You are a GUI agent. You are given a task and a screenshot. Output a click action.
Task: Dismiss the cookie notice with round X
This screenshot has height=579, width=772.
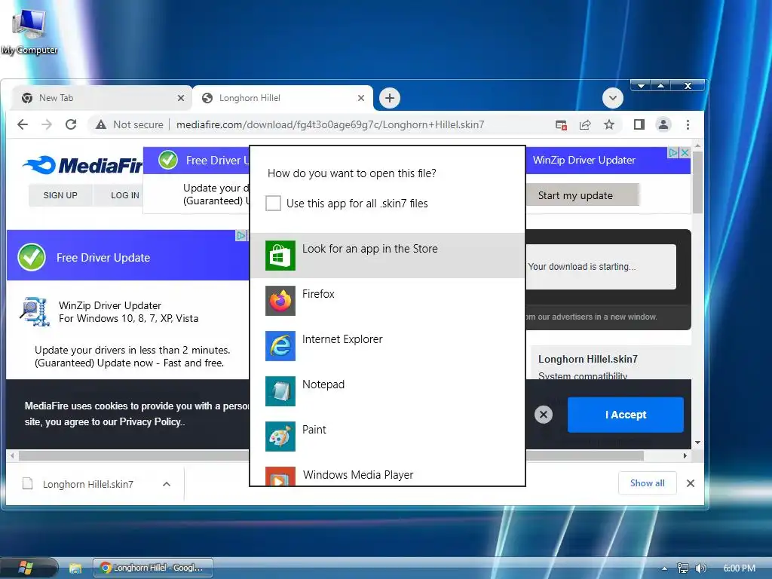544,415
